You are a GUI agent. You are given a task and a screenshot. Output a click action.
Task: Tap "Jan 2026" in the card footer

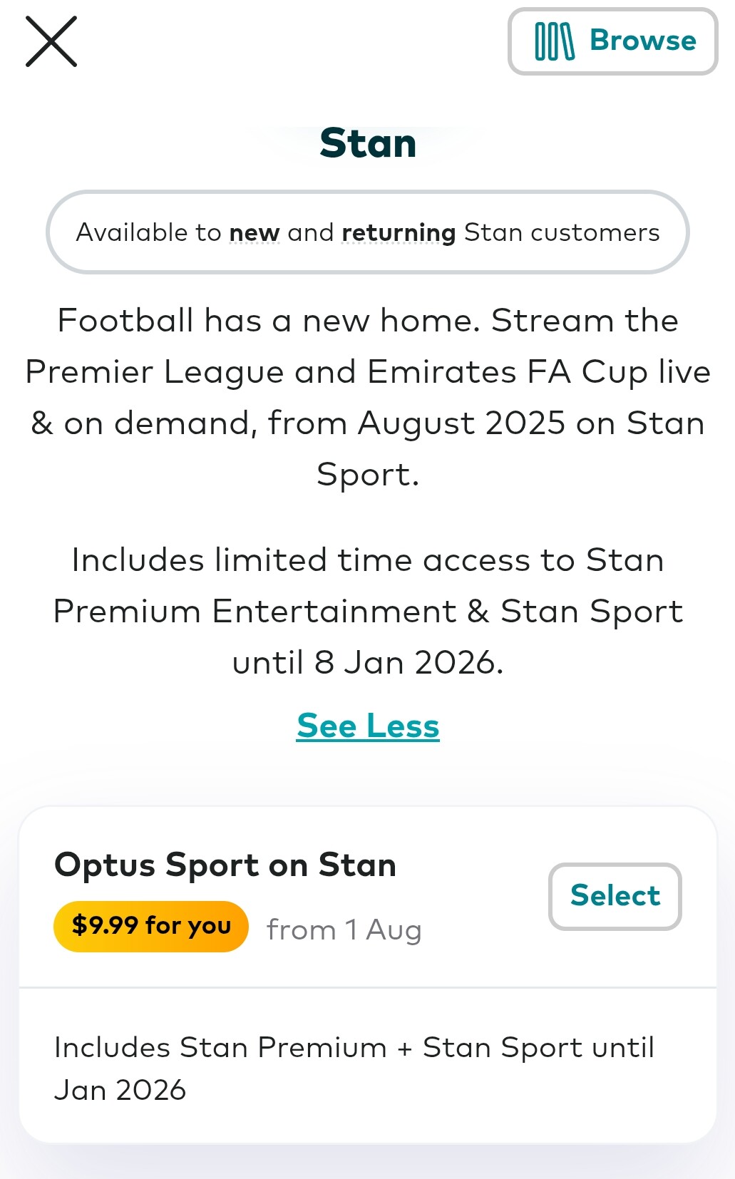click(120, 1091)
